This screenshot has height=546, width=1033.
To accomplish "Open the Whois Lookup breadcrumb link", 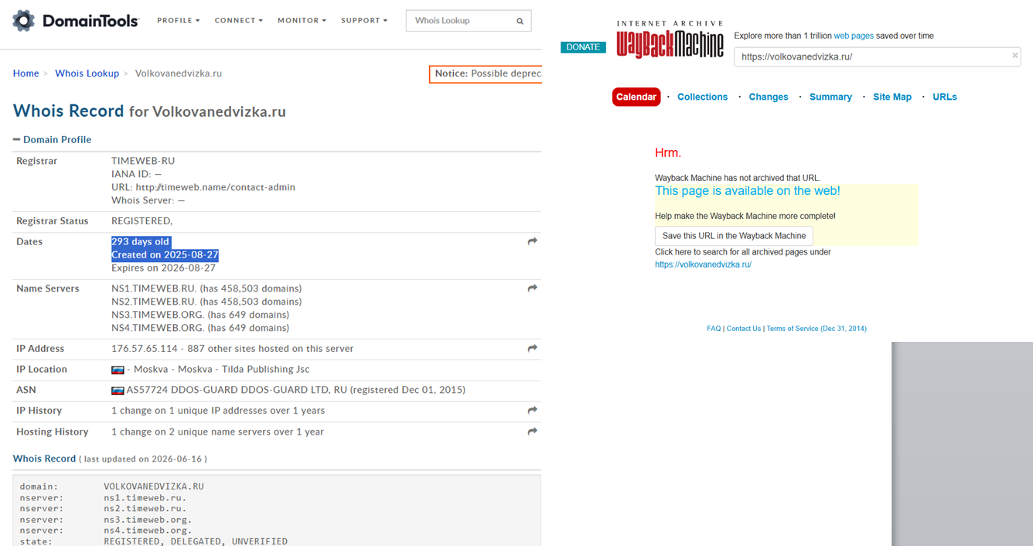I will (x=87, y=73).
